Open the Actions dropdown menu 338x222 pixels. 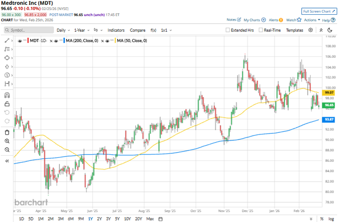pyautogui.click(x=311, y=20)
